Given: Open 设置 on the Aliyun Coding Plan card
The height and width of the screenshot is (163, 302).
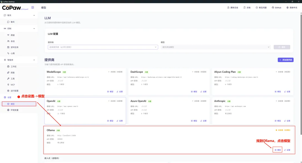Looking at the screenshot, I should pos(287,92).
